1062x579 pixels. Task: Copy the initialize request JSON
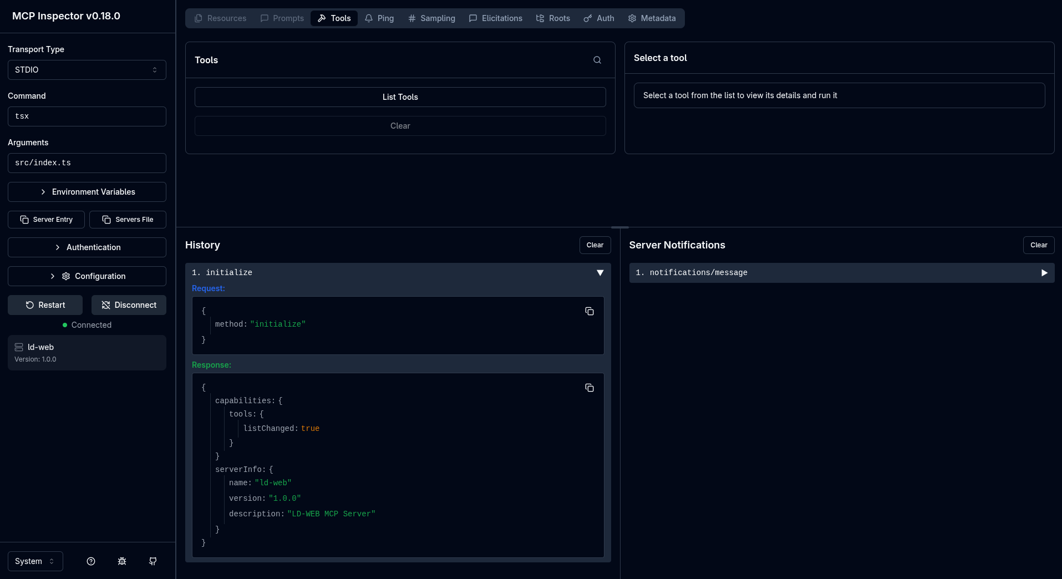click(x=589, y=311)
